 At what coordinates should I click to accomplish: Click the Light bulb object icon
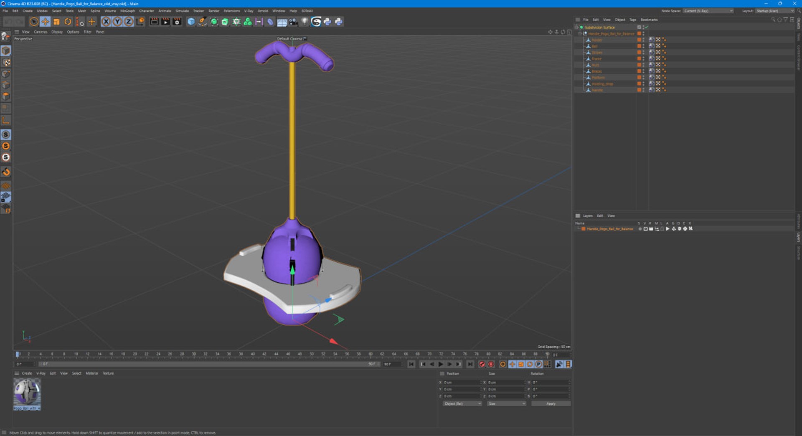[305, 22]
